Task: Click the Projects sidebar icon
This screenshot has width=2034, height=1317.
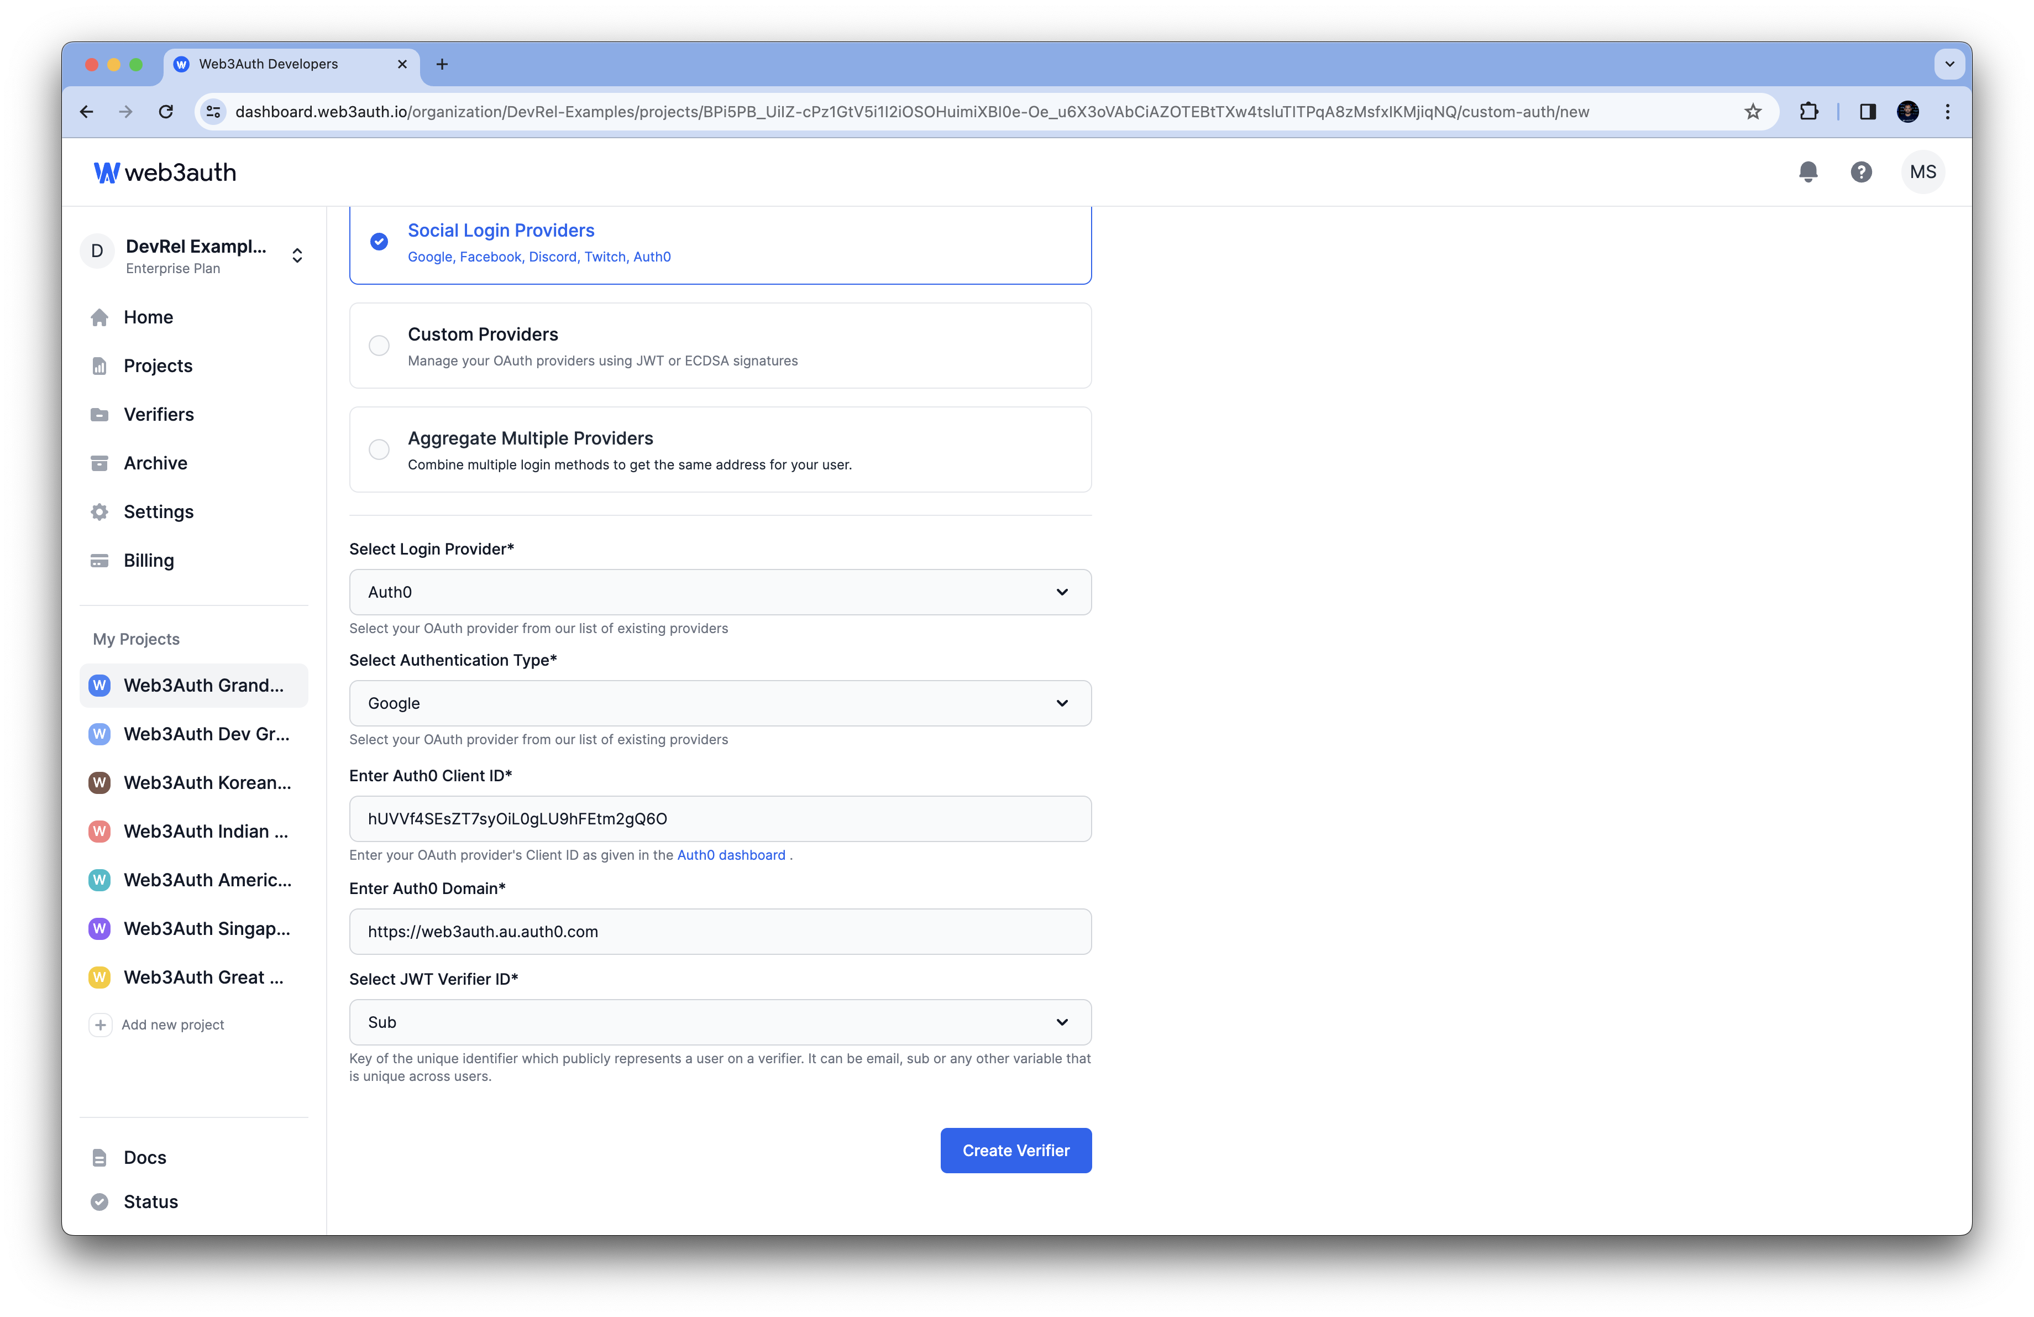Action: [100, 366]
